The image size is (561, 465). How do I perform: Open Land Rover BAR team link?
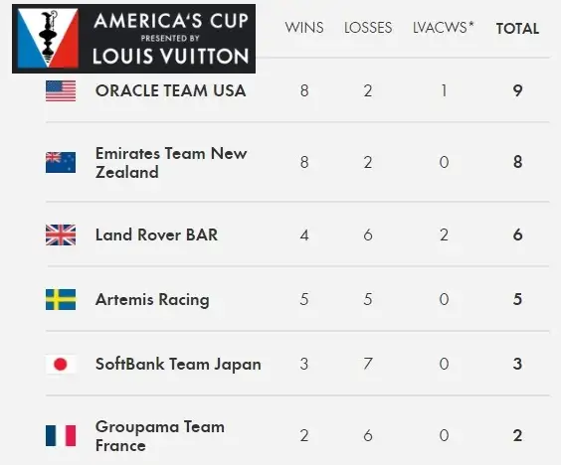click(156, 234)
